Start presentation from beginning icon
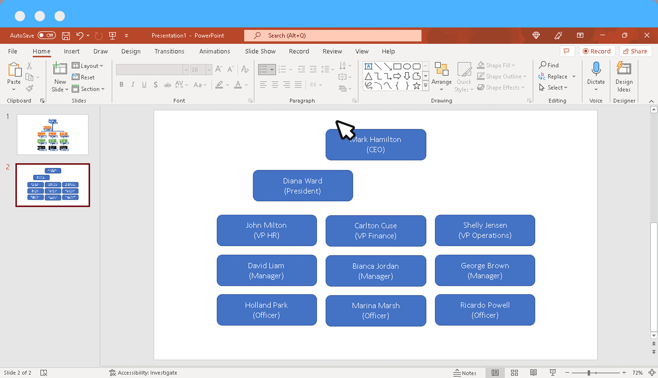 (112, 36)
